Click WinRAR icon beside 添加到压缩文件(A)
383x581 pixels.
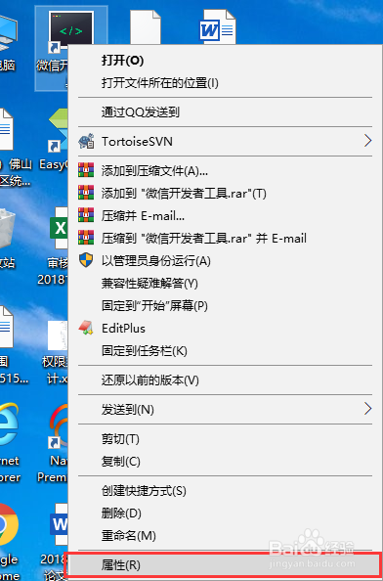pos(86,170)
